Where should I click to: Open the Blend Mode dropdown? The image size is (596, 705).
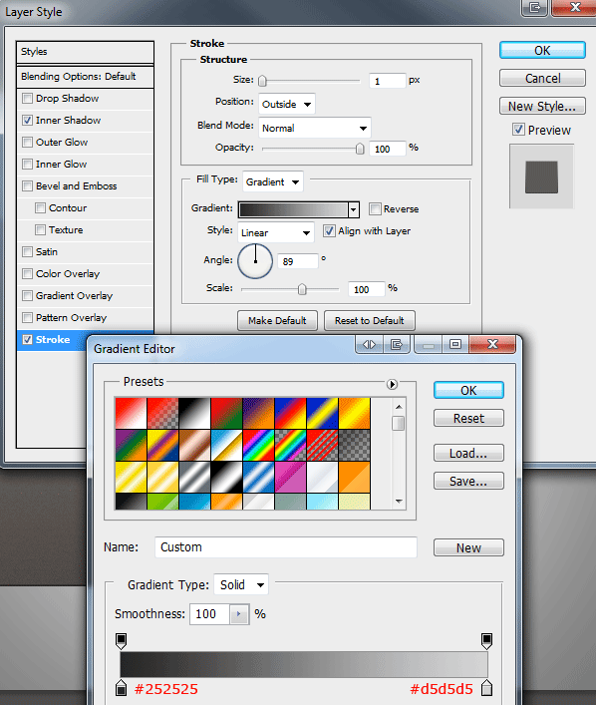click(315, 129)
